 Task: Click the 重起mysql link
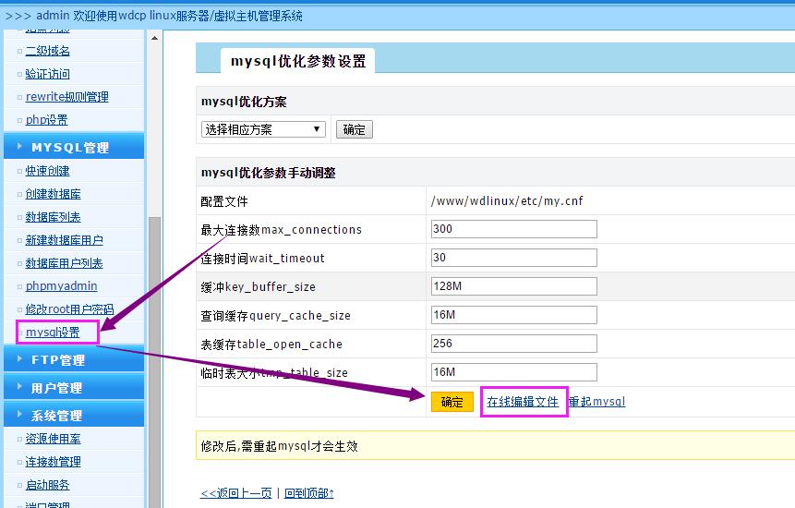[x=597, y=402]
